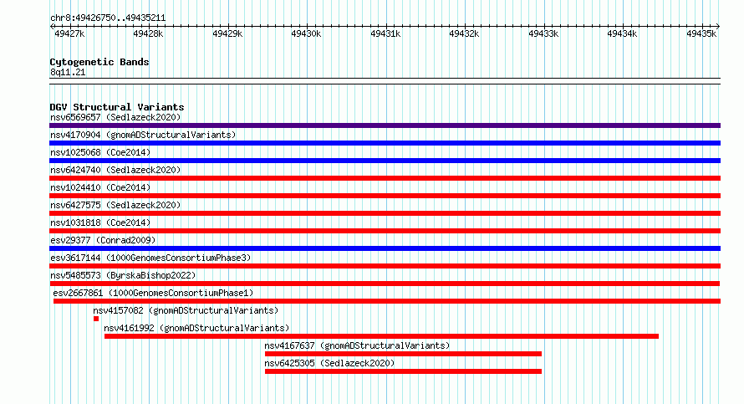Screen dimensions: 744x404
Task: Click the small red square of nsv4157082
Action: point(96,319)
